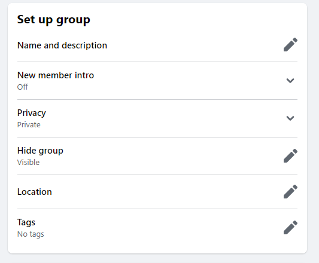Edit name and description with pencil icon
319x263 pixels.
click(290, 44)
